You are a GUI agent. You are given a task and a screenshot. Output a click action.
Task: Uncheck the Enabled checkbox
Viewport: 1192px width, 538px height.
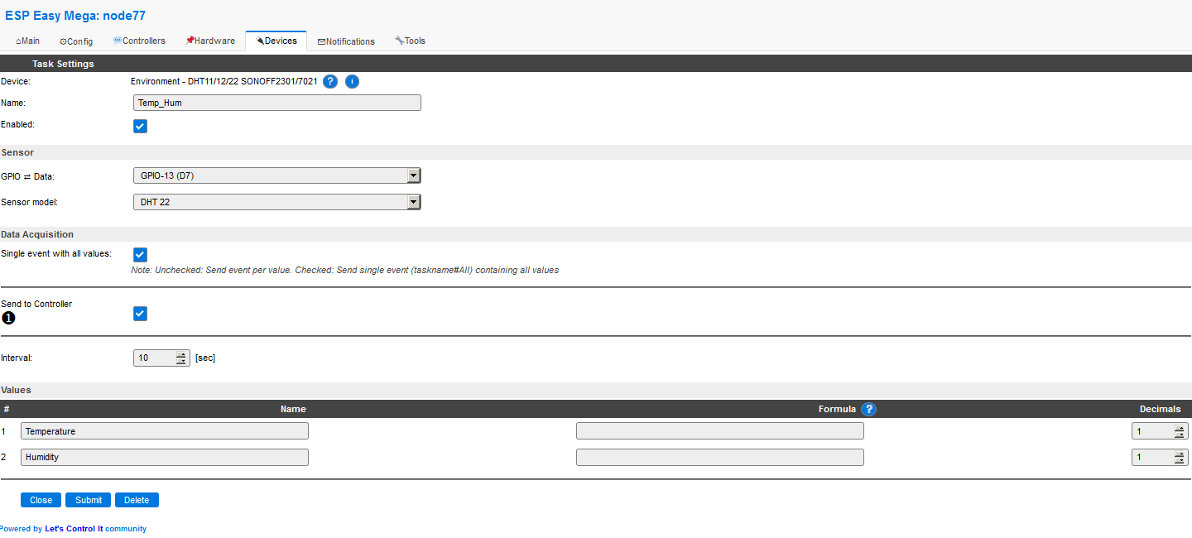[x=141, y=126]
